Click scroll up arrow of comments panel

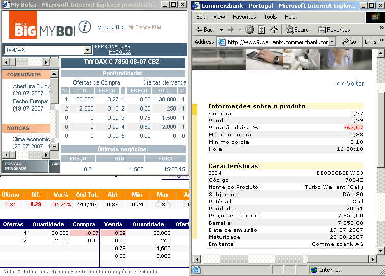point(54,74)
